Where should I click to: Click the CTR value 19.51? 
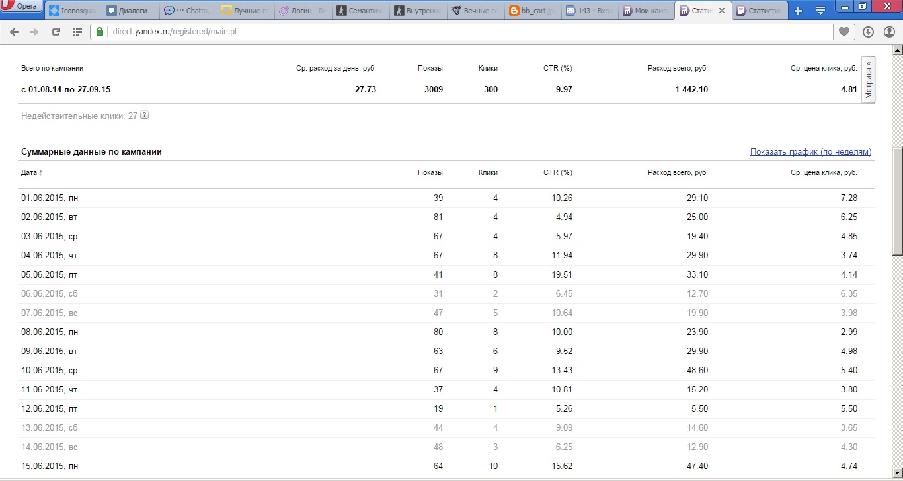[x=562, y=275]
